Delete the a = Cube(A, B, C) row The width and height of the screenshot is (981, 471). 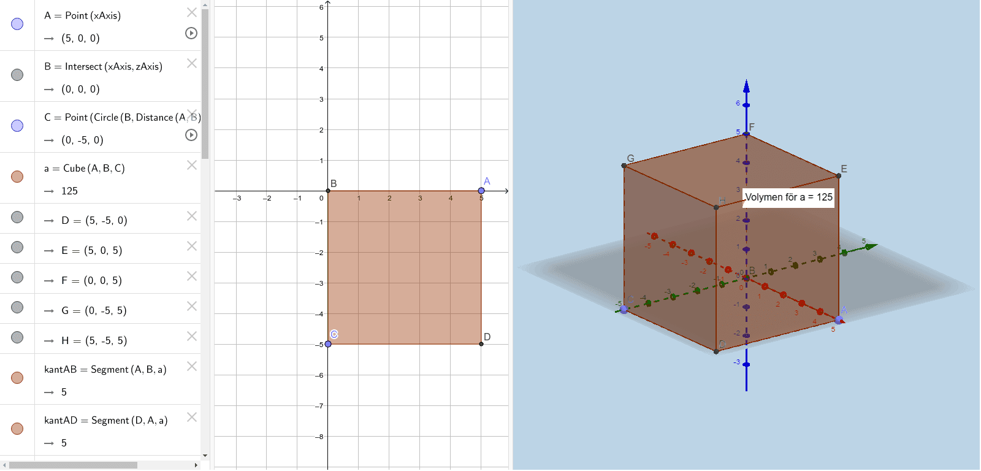coord(192,165)
